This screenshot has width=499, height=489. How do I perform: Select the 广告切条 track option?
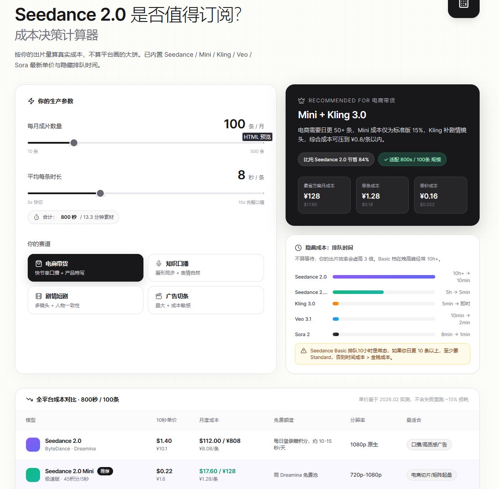coord(206,300)
